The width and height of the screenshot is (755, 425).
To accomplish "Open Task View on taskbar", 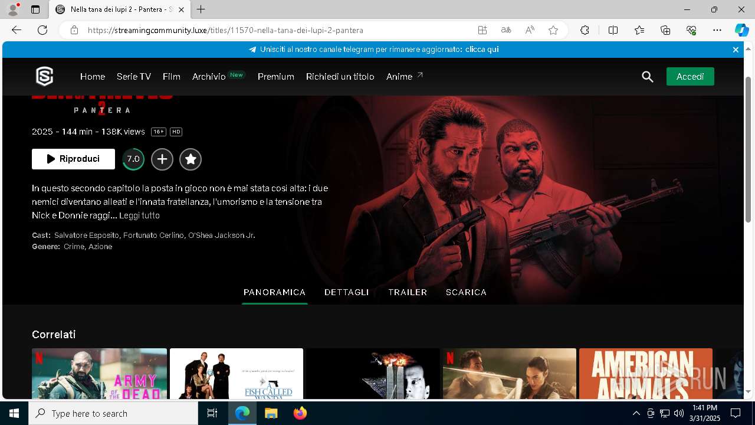I will click(212, 413).
